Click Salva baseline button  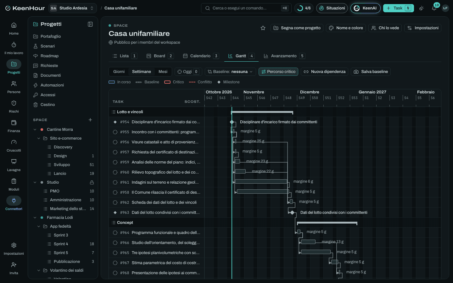tap(371, 72)
